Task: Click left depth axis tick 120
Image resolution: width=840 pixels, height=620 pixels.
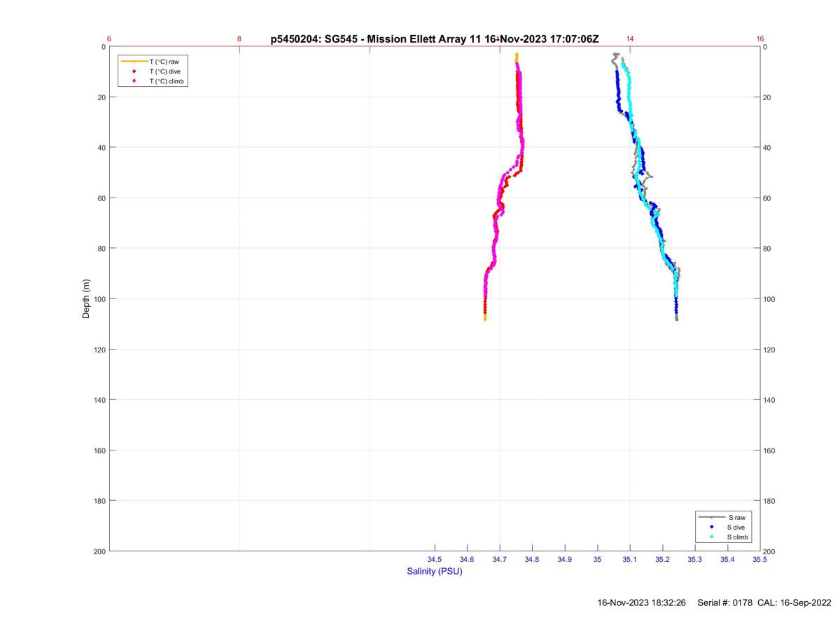Action: (x=99, y=350)
